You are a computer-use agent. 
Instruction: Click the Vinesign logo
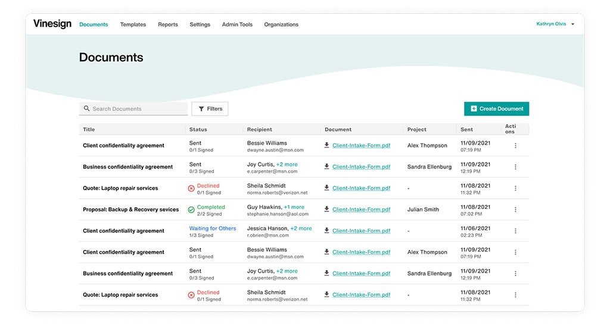tap(52, 24)
